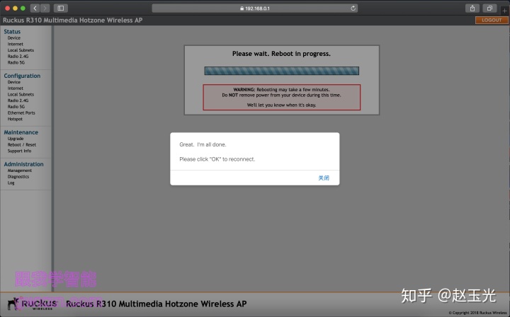The width and height of the screenshot is (510, 317).
Task: Open Support Info page
Action: (20, 151)
